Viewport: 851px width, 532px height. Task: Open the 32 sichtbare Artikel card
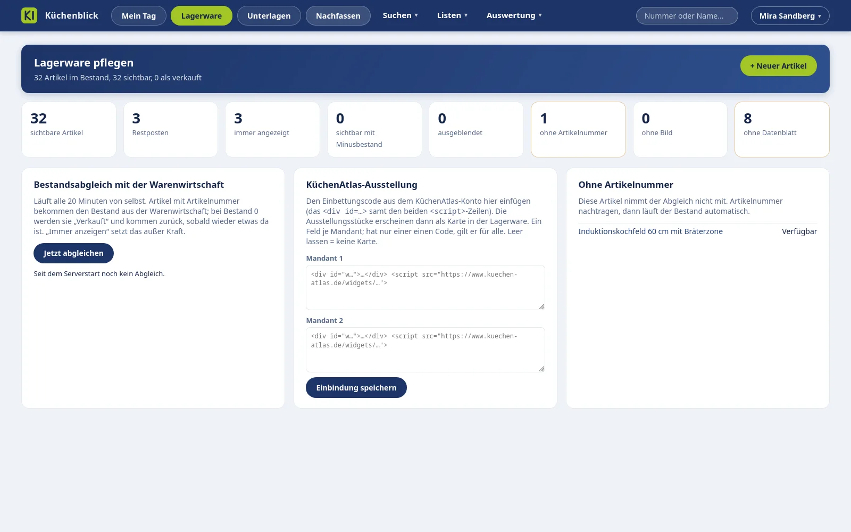pos(69,129)
